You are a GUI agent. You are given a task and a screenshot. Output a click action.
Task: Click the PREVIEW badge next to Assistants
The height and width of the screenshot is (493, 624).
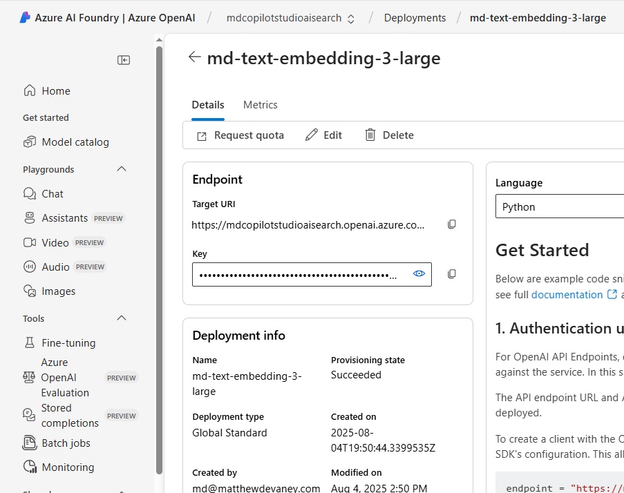point(108,218)
